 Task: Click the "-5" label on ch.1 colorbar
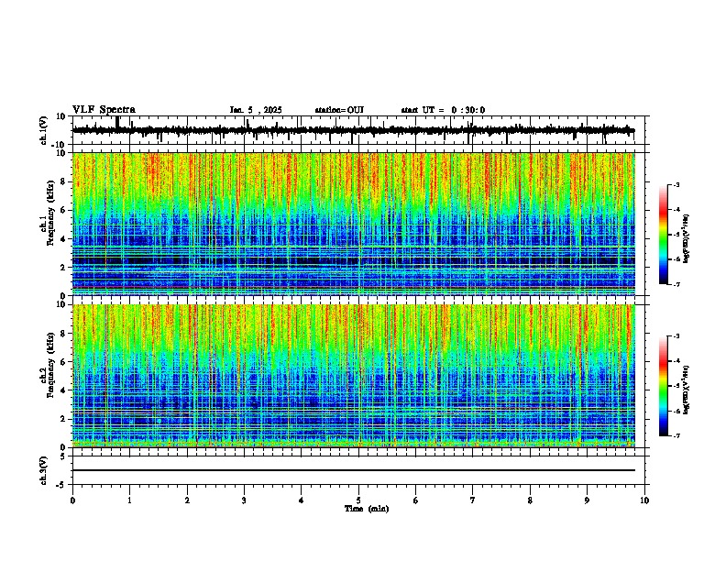(x=676, y=235)
